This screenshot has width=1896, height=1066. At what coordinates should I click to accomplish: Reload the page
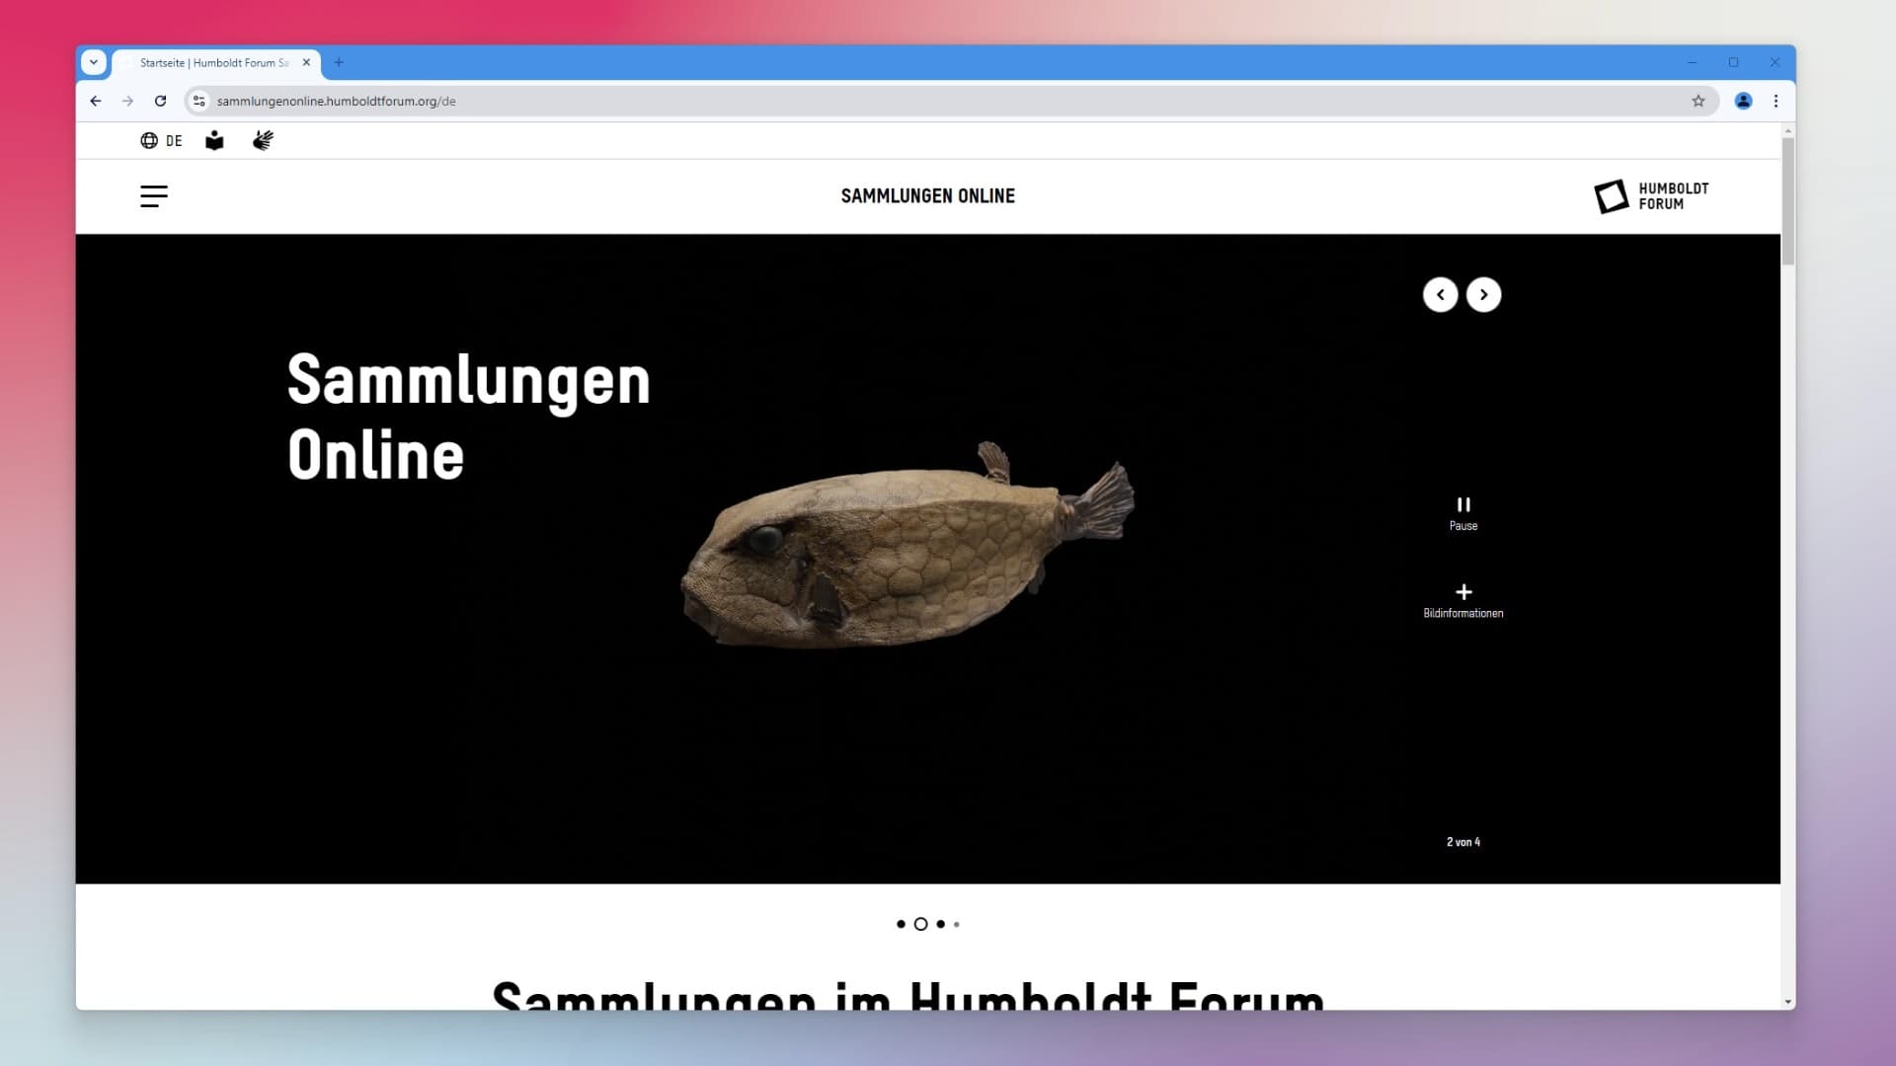pos(160,101)
